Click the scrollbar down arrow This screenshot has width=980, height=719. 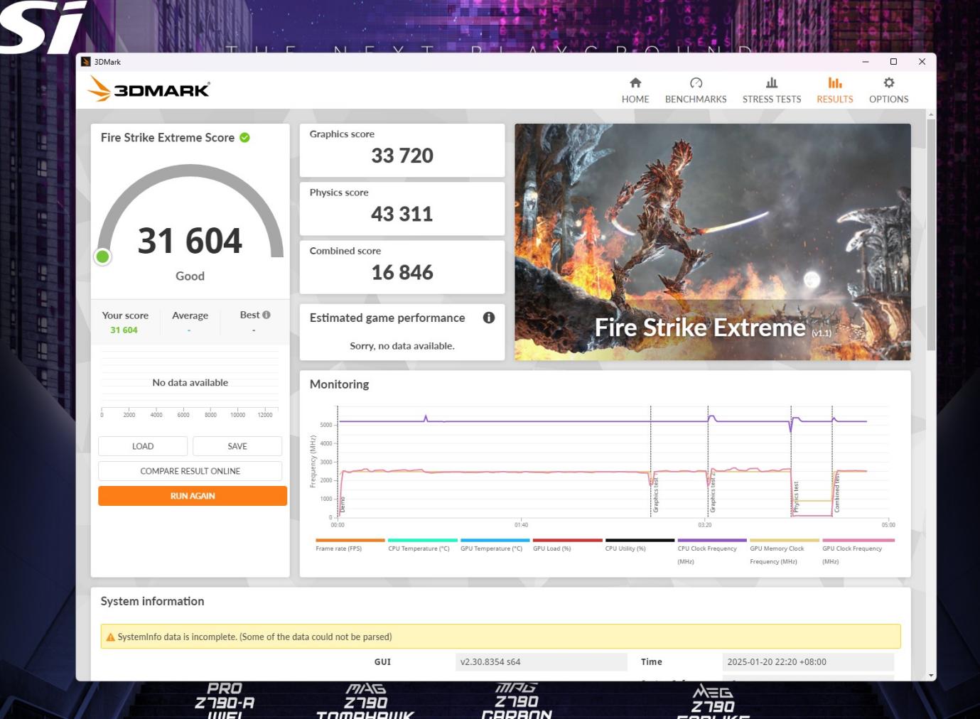[x=931, y=675]
